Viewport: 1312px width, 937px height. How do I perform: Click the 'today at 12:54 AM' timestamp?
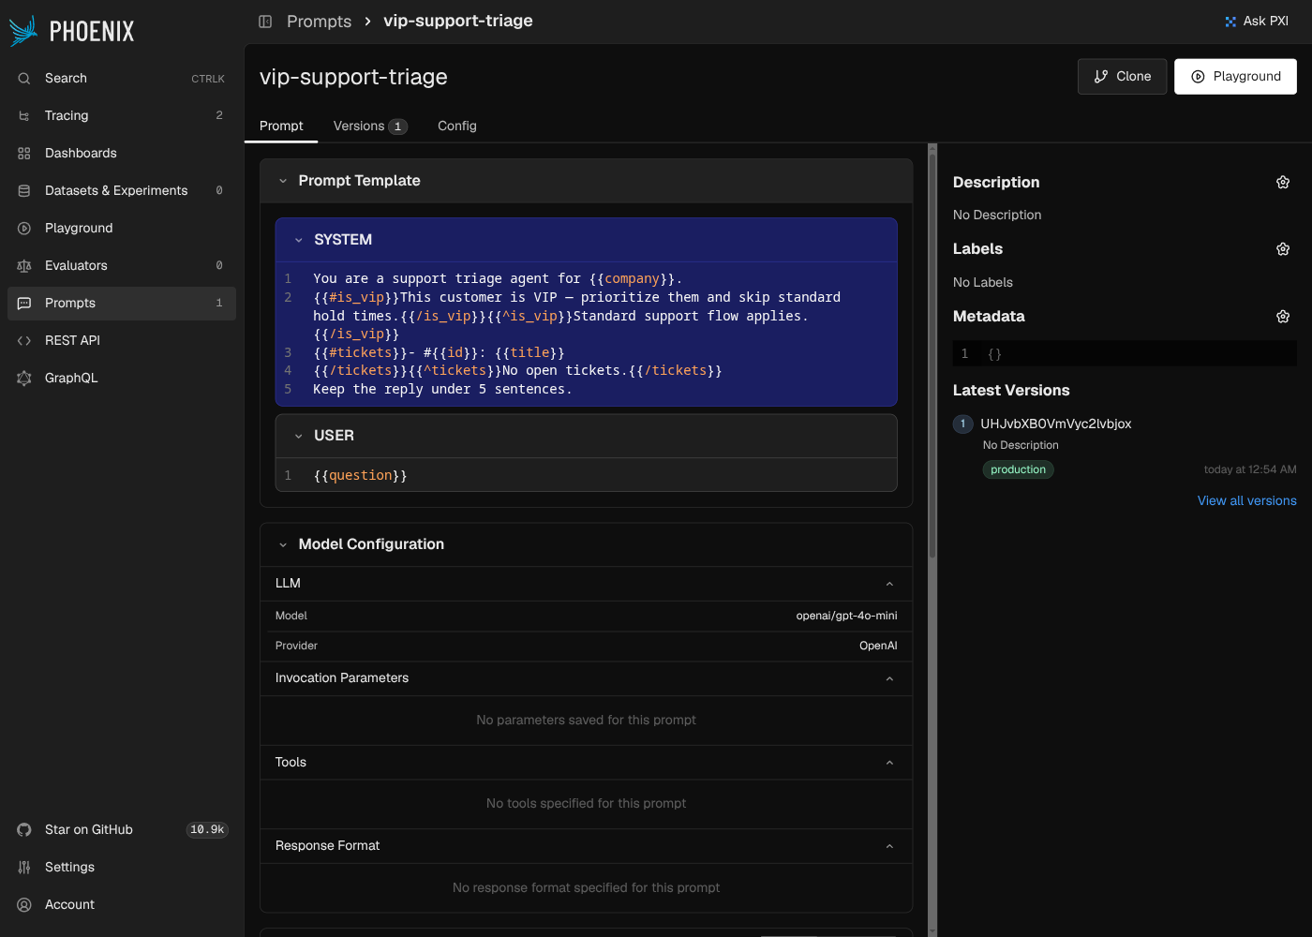1250,470
